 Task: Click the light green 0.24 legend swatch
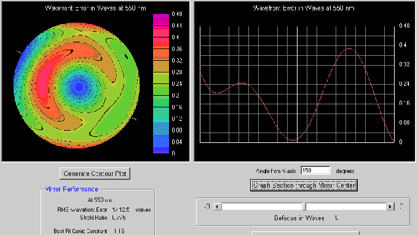[161, 78]
